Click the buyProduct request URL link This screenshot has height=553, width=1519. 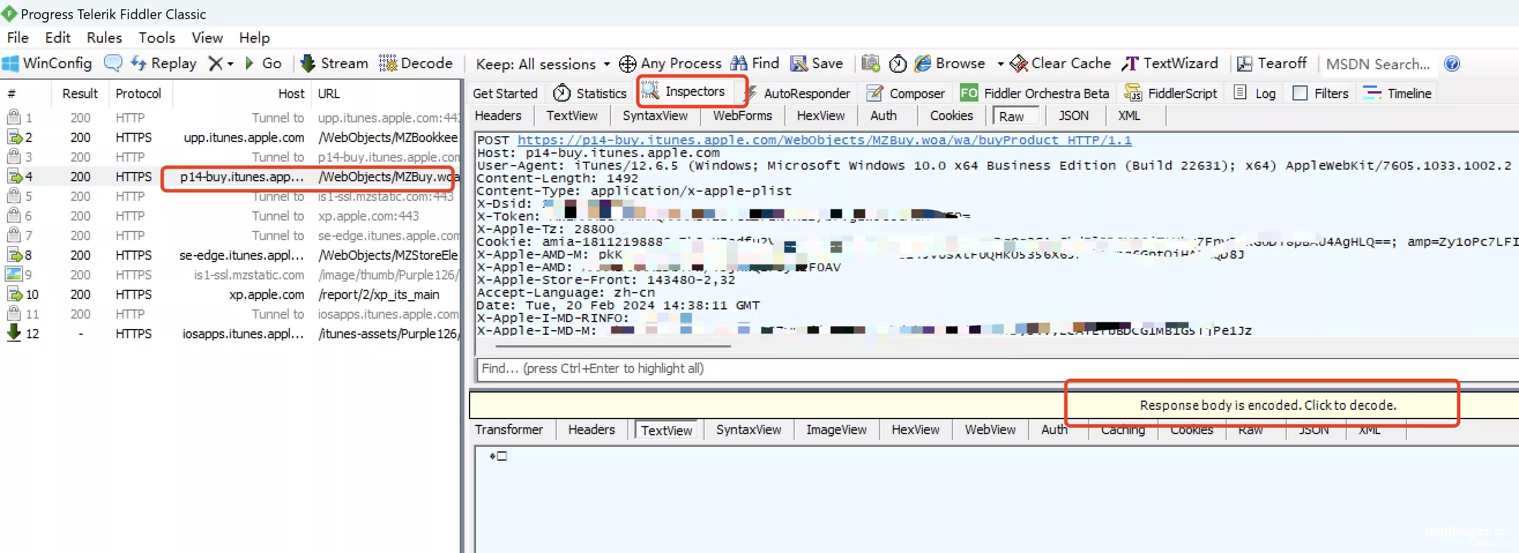point(824,140)
